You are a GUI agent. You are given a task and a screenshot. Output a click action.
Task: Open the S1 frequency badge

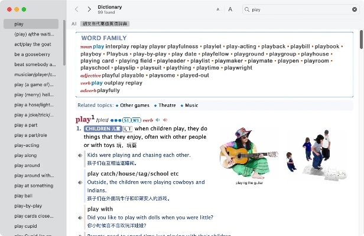pos(126,120)
